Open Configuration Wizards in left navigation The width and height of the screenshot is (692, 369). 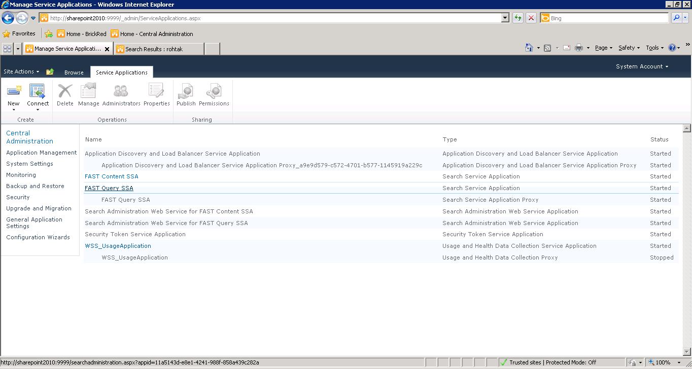38,237
